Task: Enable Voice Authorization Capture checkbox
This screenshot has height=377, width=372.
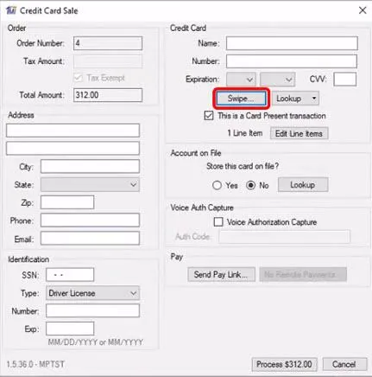Action: (218, 222)
